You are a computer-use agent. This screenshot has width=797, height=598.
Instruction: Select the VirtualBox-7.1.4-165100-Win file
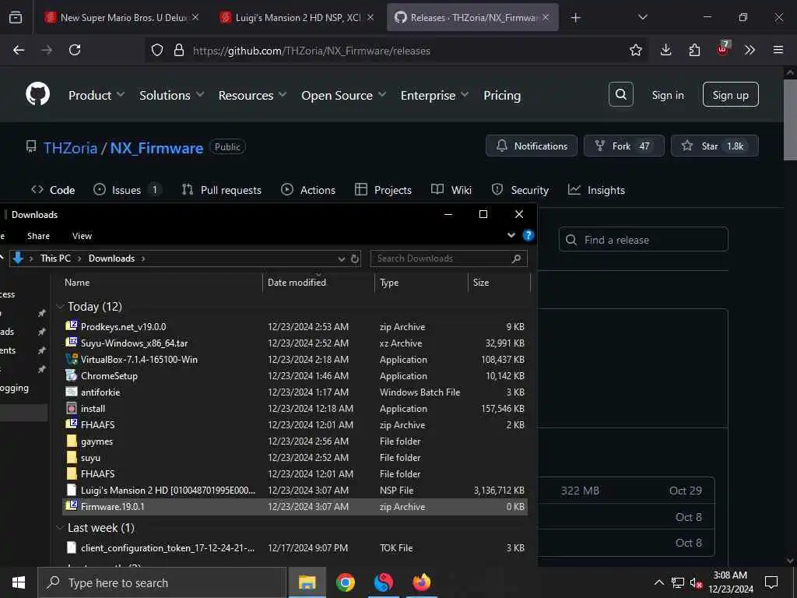tap(139, 360)
